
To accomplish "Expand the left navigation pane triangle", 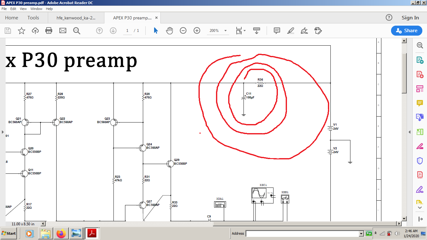I will click(x=3, y=132).
